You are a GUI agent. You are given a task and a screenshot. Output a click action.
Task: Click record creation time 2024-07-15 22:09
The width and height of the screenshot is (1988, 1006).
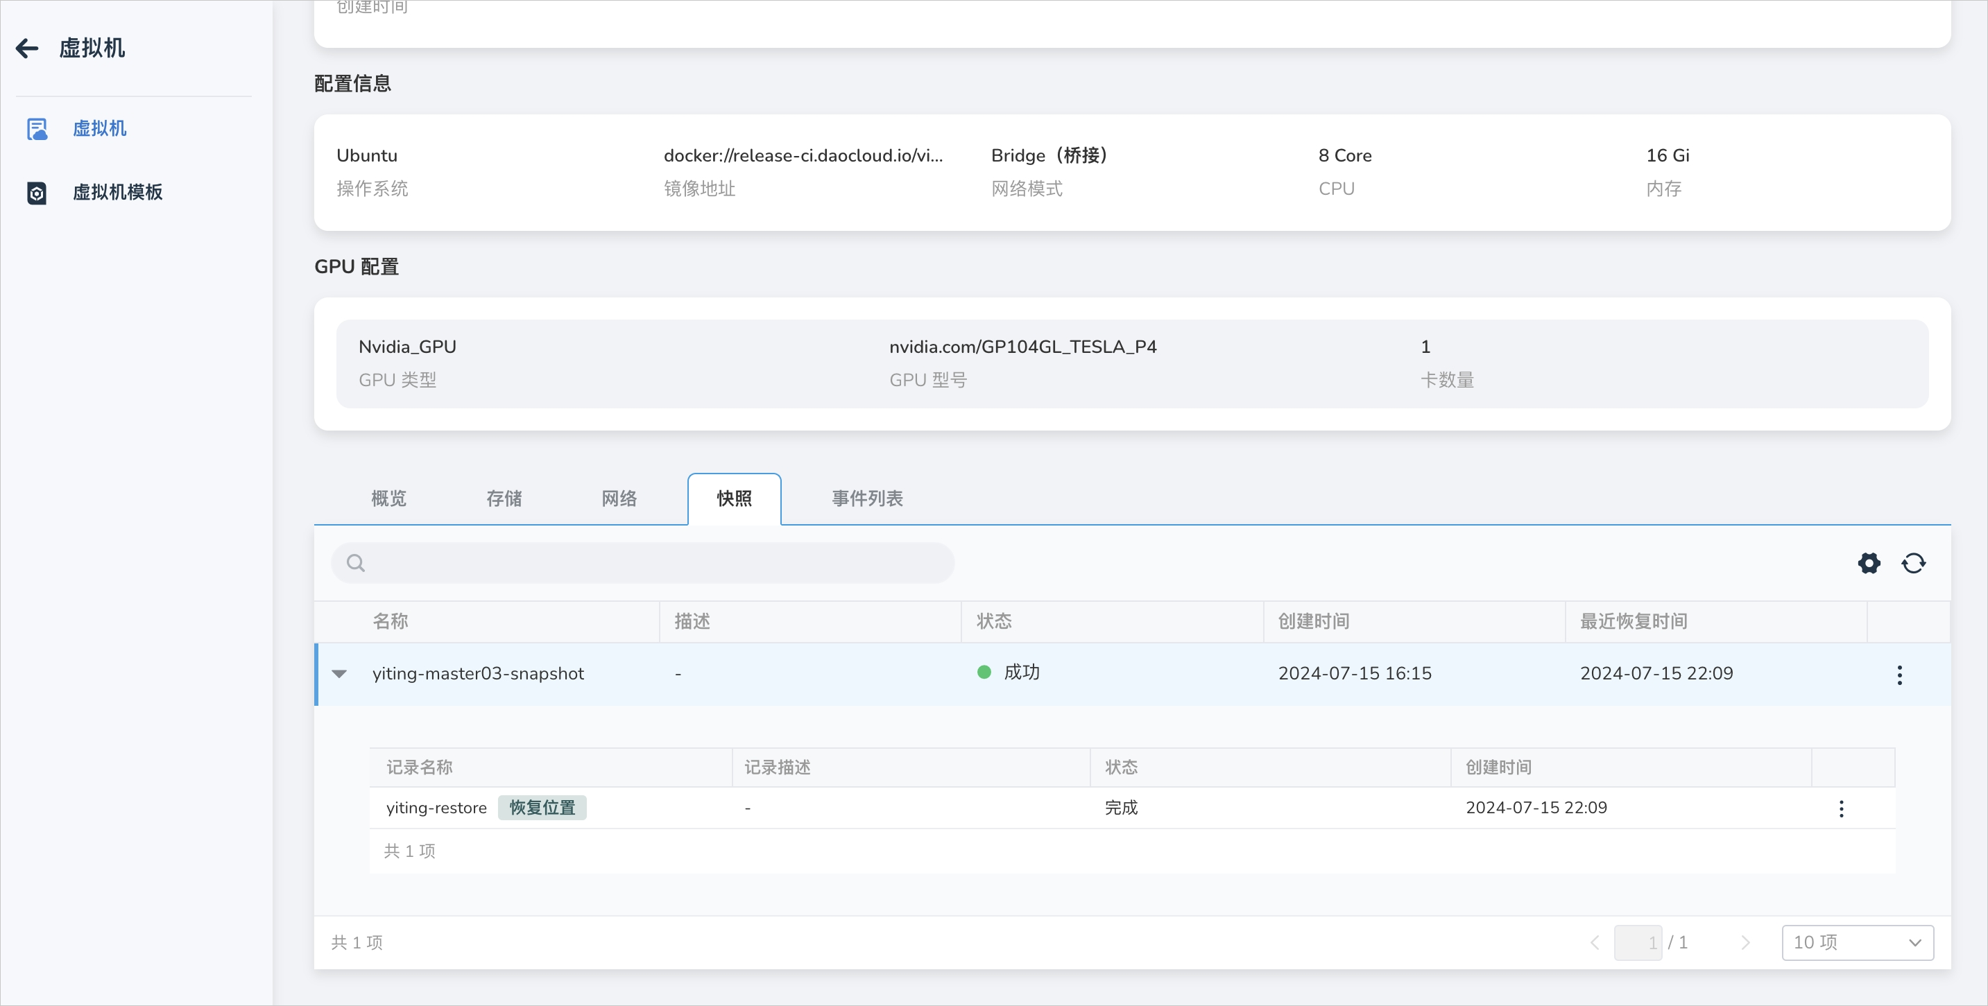click(x=1536, y=808)
